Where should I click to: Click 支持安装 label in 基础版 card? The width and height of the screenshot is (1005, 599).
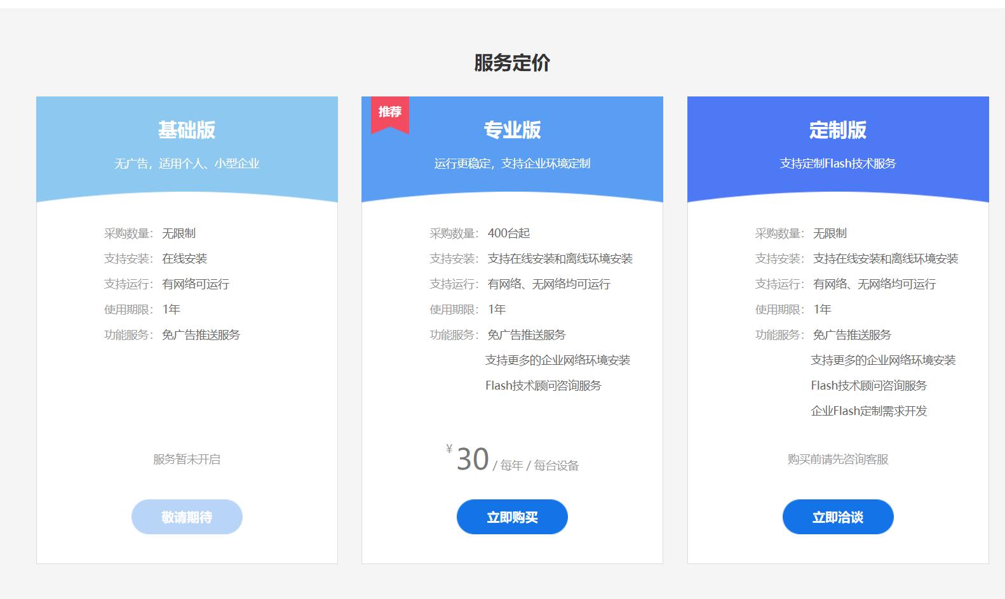click(x=129, y=259)
